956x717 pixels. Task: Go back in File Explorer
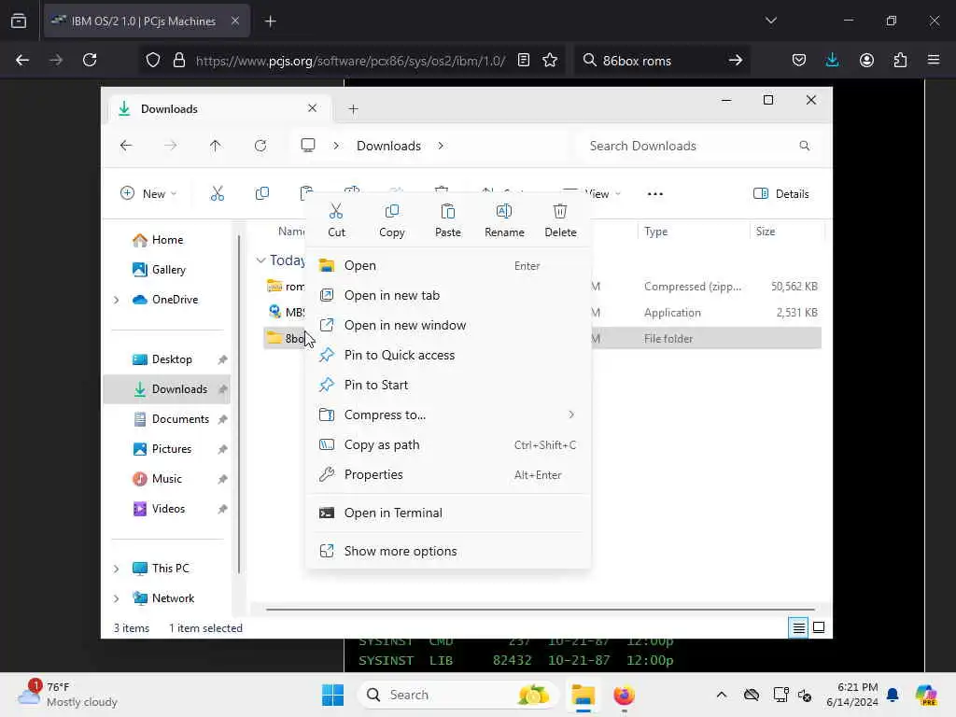126,146
